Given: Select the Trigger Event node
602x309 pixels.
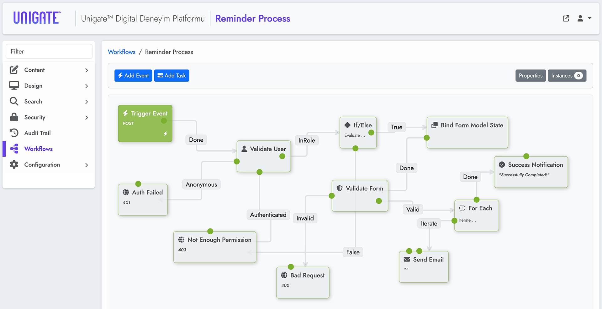Looking at the screenshot, I should point(145,123).
